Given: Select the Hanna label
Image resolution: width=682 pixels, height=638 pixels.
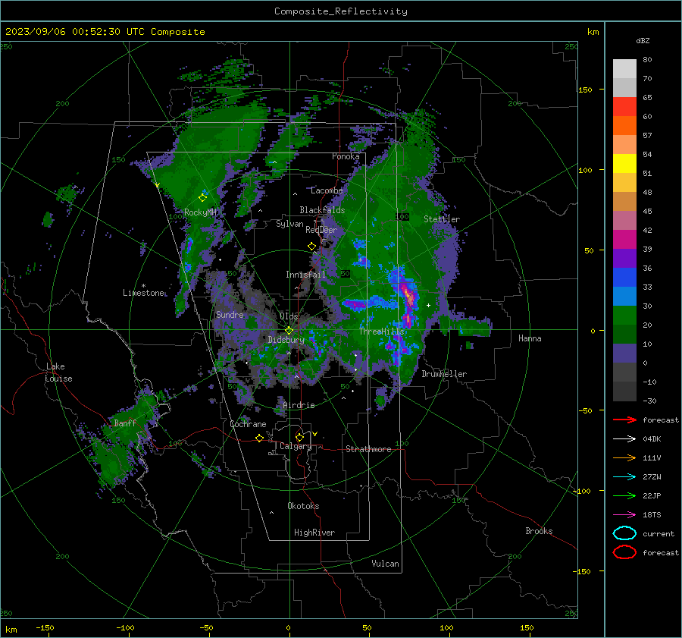Looking at the screenshot, I should (x=530, y=338).
